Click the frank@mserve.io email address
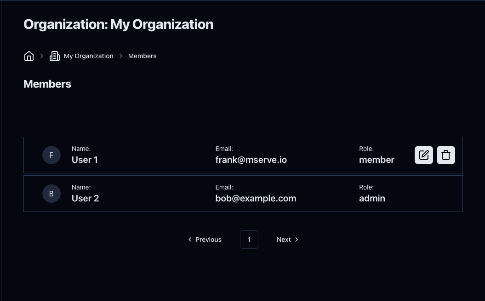 (251, 160)
